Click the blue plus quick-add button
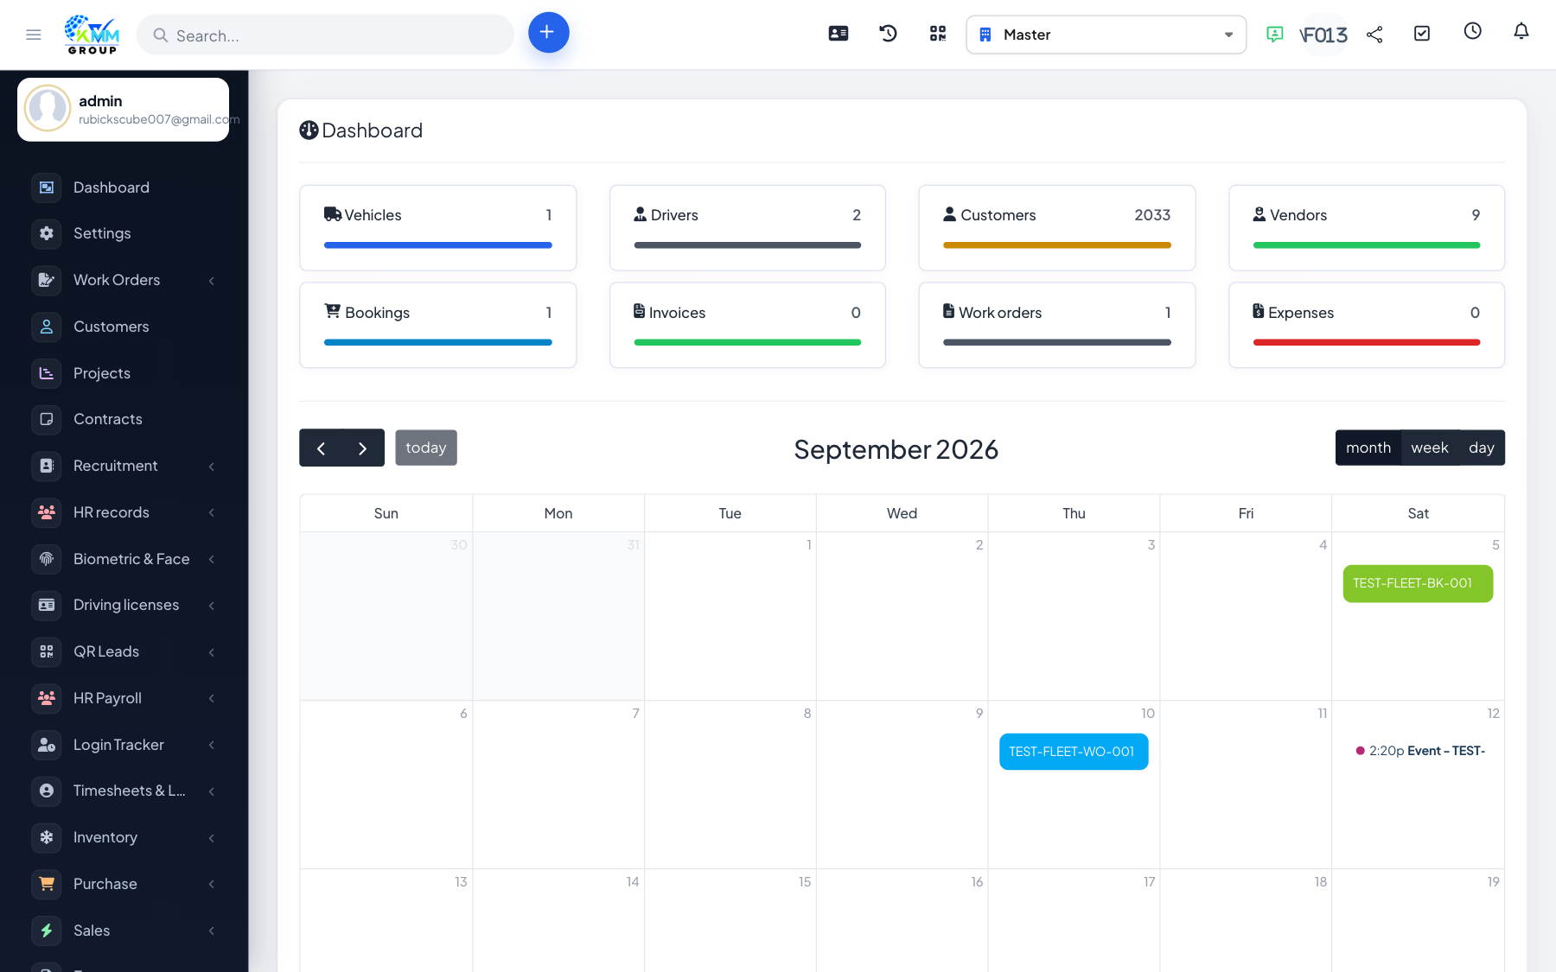Screen dimensions: 1556x972 [548, 33]
